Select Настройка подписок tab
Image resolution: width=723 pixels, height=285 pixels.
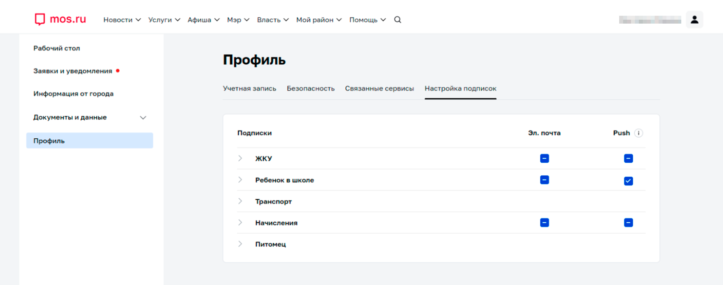pyautogui.click(x=460, y=89)
